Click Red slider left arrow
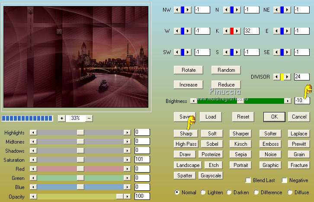This screenshot has width=314, height=202. tap(33, 169)
